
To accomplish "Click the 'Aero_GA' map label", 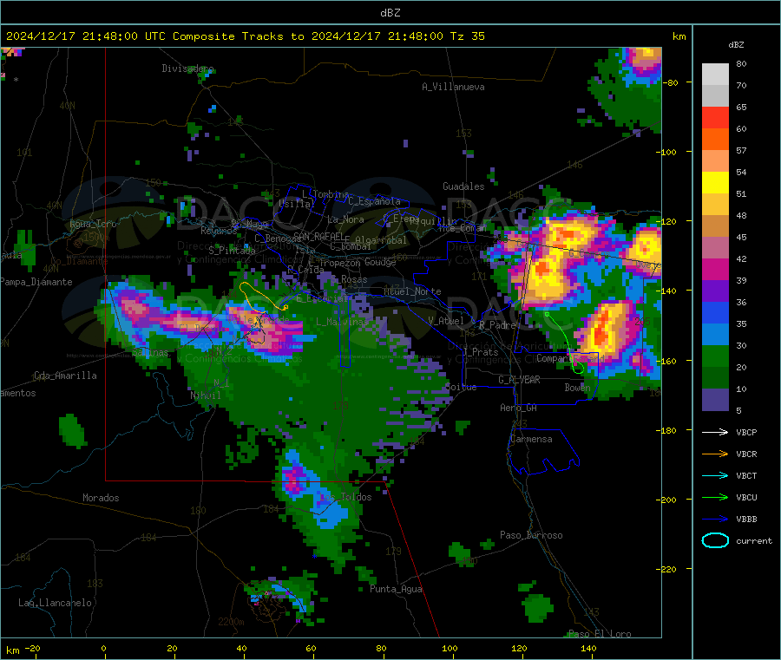I will tap(518, 408).
